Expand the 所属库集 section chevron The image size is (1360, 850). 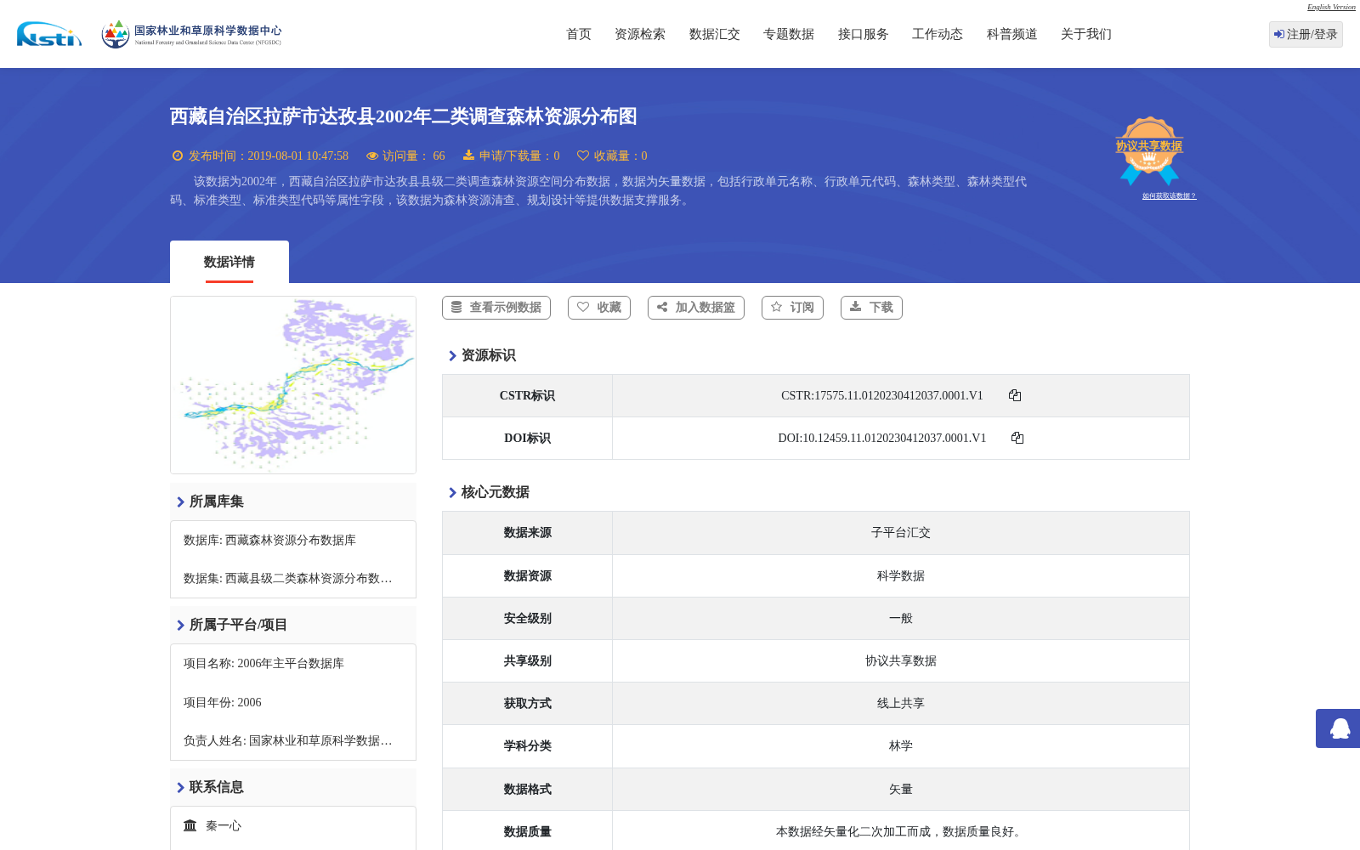[x=180, y=501]
